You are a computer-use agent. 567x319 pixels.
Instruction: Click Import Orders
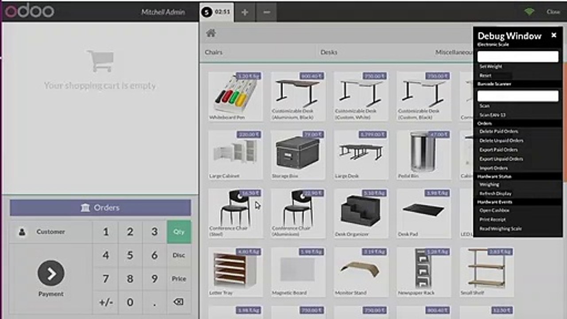point(493,168)
